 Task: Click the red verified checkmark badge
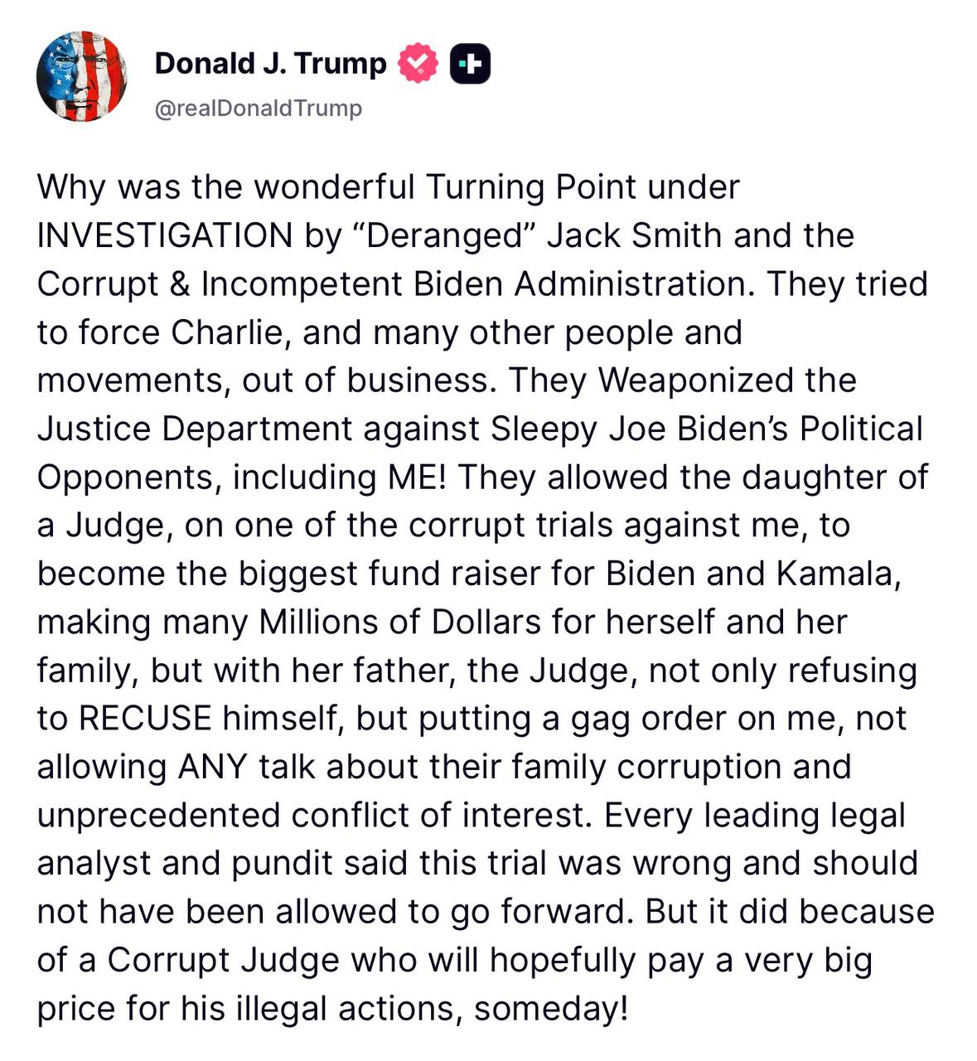click(x=418, y=64)
